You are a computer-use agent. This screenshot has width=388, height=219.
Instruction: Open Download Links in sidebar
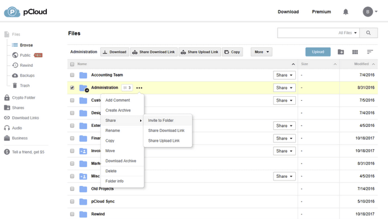coord(22,118)
